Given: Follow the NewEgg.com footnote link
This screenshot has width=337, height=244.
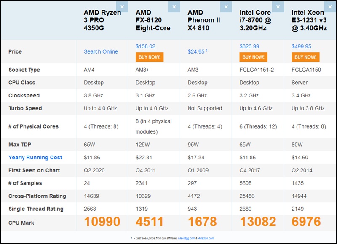Looking at the screenshot, I should [x=186, y=238].
